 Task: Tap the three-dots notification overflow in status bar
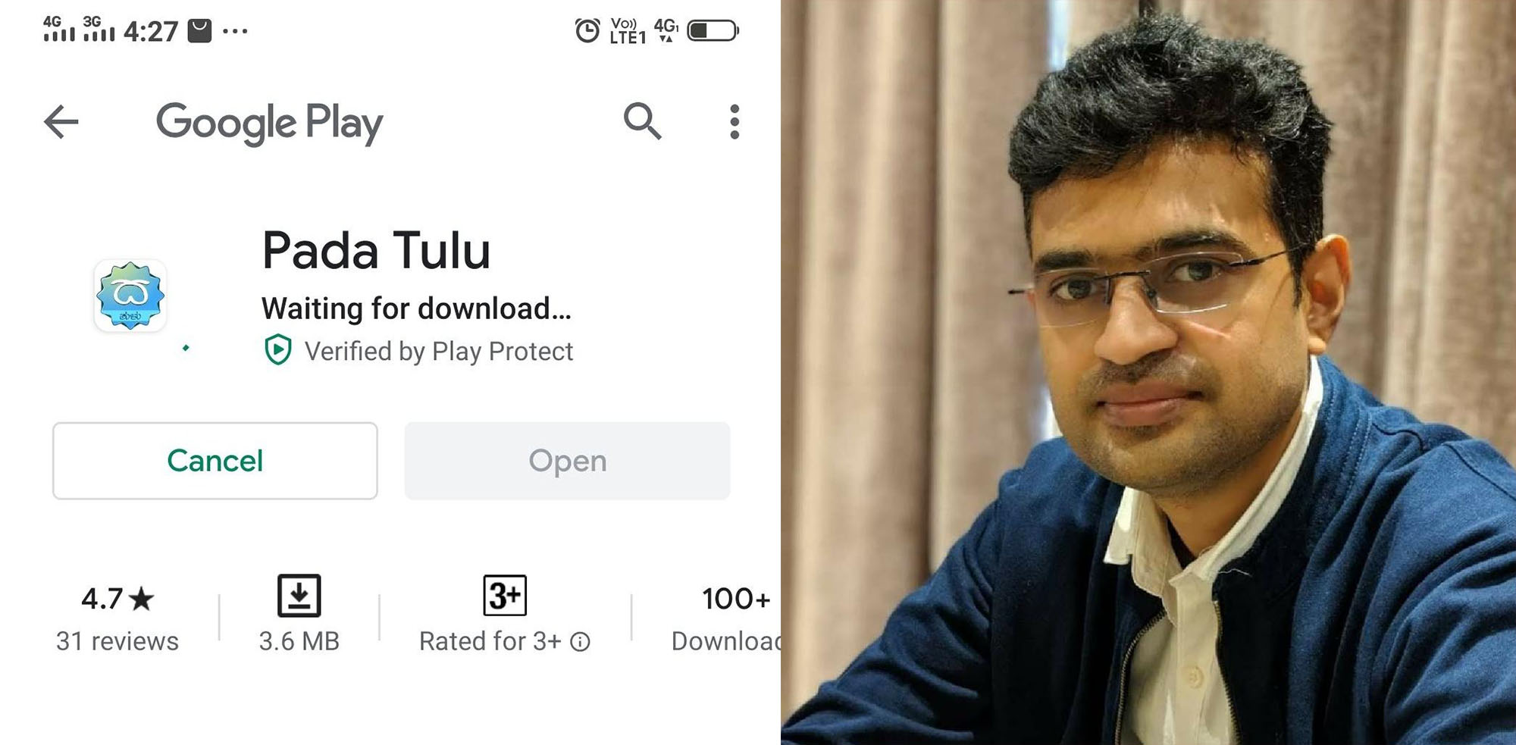(x=235, y=32)
